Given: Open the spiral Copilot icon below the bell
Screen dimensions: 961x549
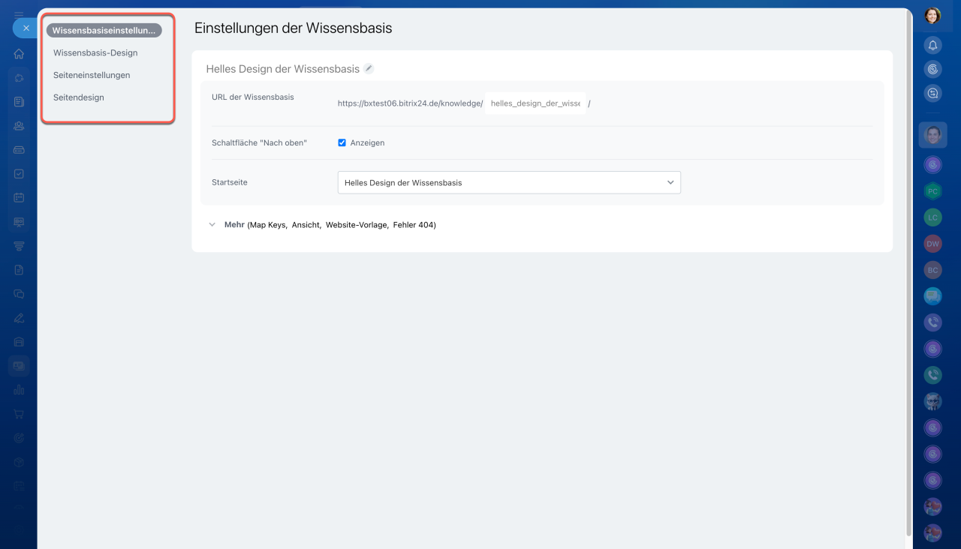Looking at the screenshot, I should pos(932,70).
